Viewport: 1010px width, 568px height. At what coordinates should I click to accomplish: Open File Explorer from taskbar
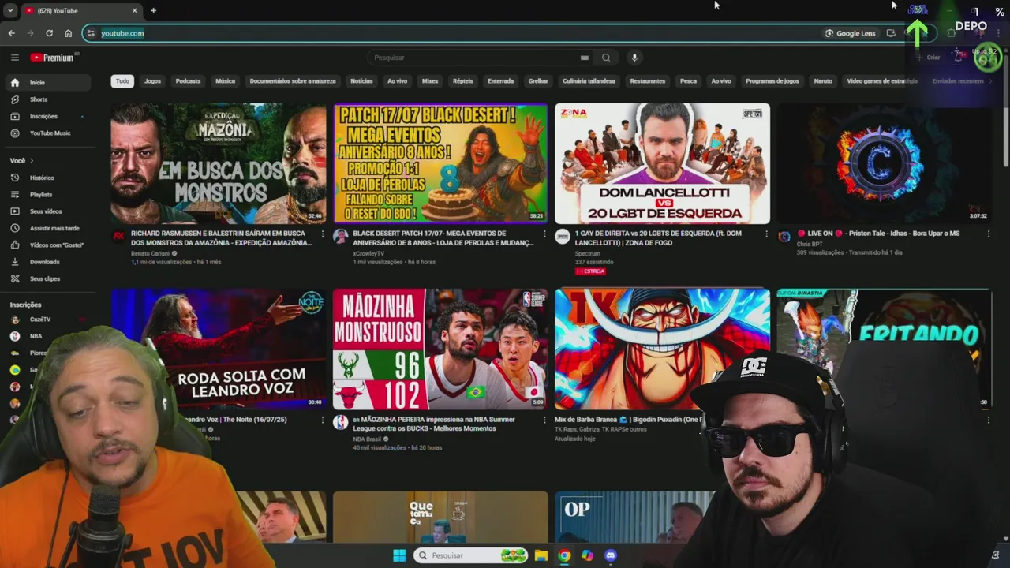[x=541, y=555]
